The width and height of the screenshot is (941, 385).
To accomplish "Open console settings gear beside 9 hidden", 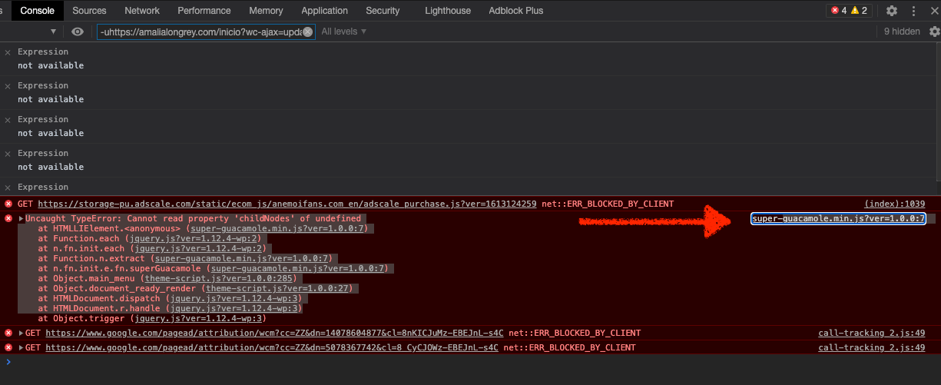I will pyautogui.click(x=934, y=32).
